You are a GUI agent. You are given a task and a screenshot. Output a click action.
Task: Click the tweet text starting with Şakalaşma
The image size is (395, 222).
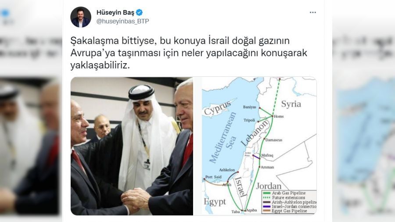[x=189, y=53]
